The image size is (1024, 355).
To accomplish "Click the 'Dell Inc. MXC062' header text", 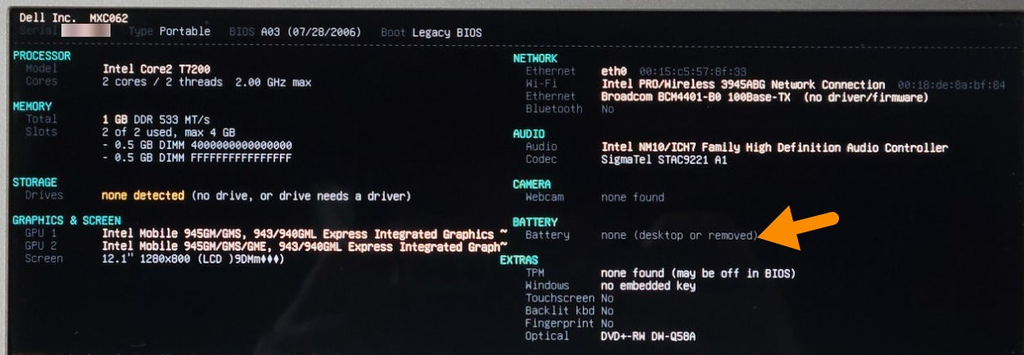I will [73, 18].
